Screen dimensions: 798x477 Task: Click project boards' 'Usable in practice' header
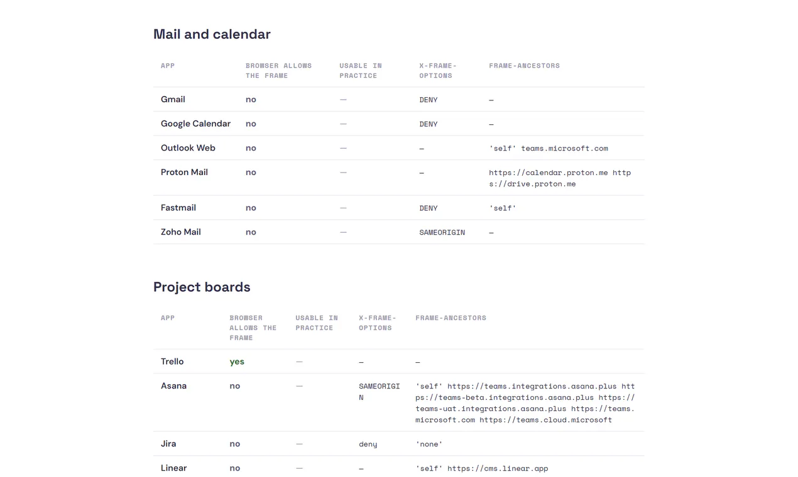pos(317,323)
